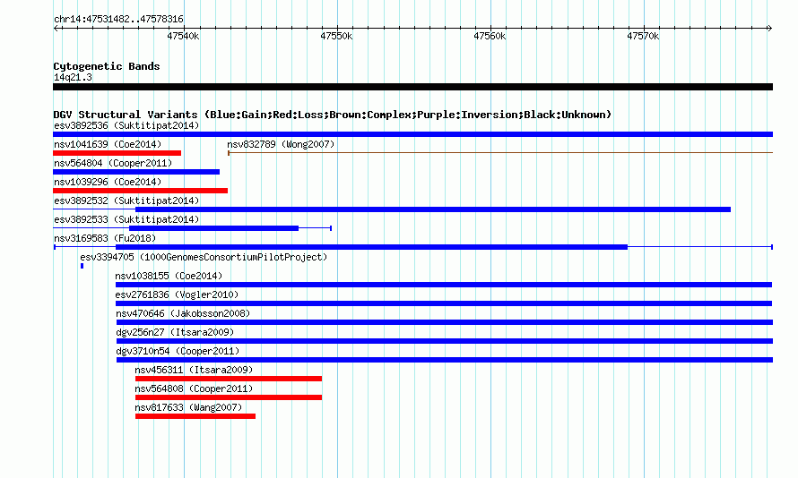Click the blue dgv256n27 gain bar
This screenshot has height=478, width=798.
(445, 341)
